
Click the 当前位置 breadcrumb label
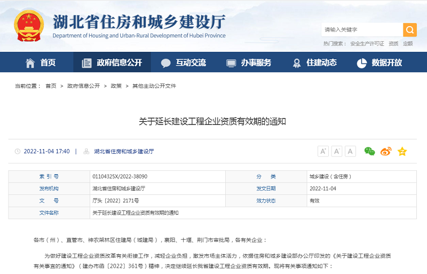point(28,86)
